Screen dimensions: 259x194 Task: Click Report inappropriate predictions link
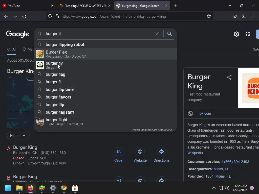coord(152,130)
